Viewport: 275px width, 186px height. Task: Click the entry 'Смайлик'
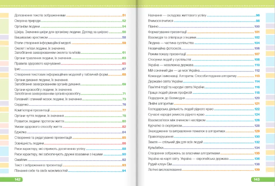[x=21, y=160]
